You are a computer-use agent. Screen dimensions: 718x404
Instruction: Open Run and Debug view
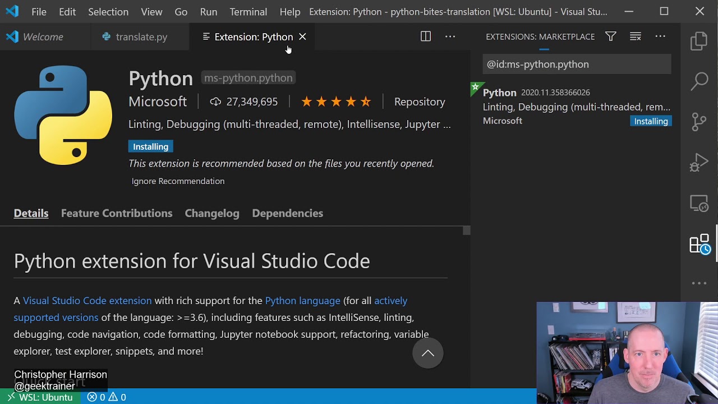pos(699,163)
